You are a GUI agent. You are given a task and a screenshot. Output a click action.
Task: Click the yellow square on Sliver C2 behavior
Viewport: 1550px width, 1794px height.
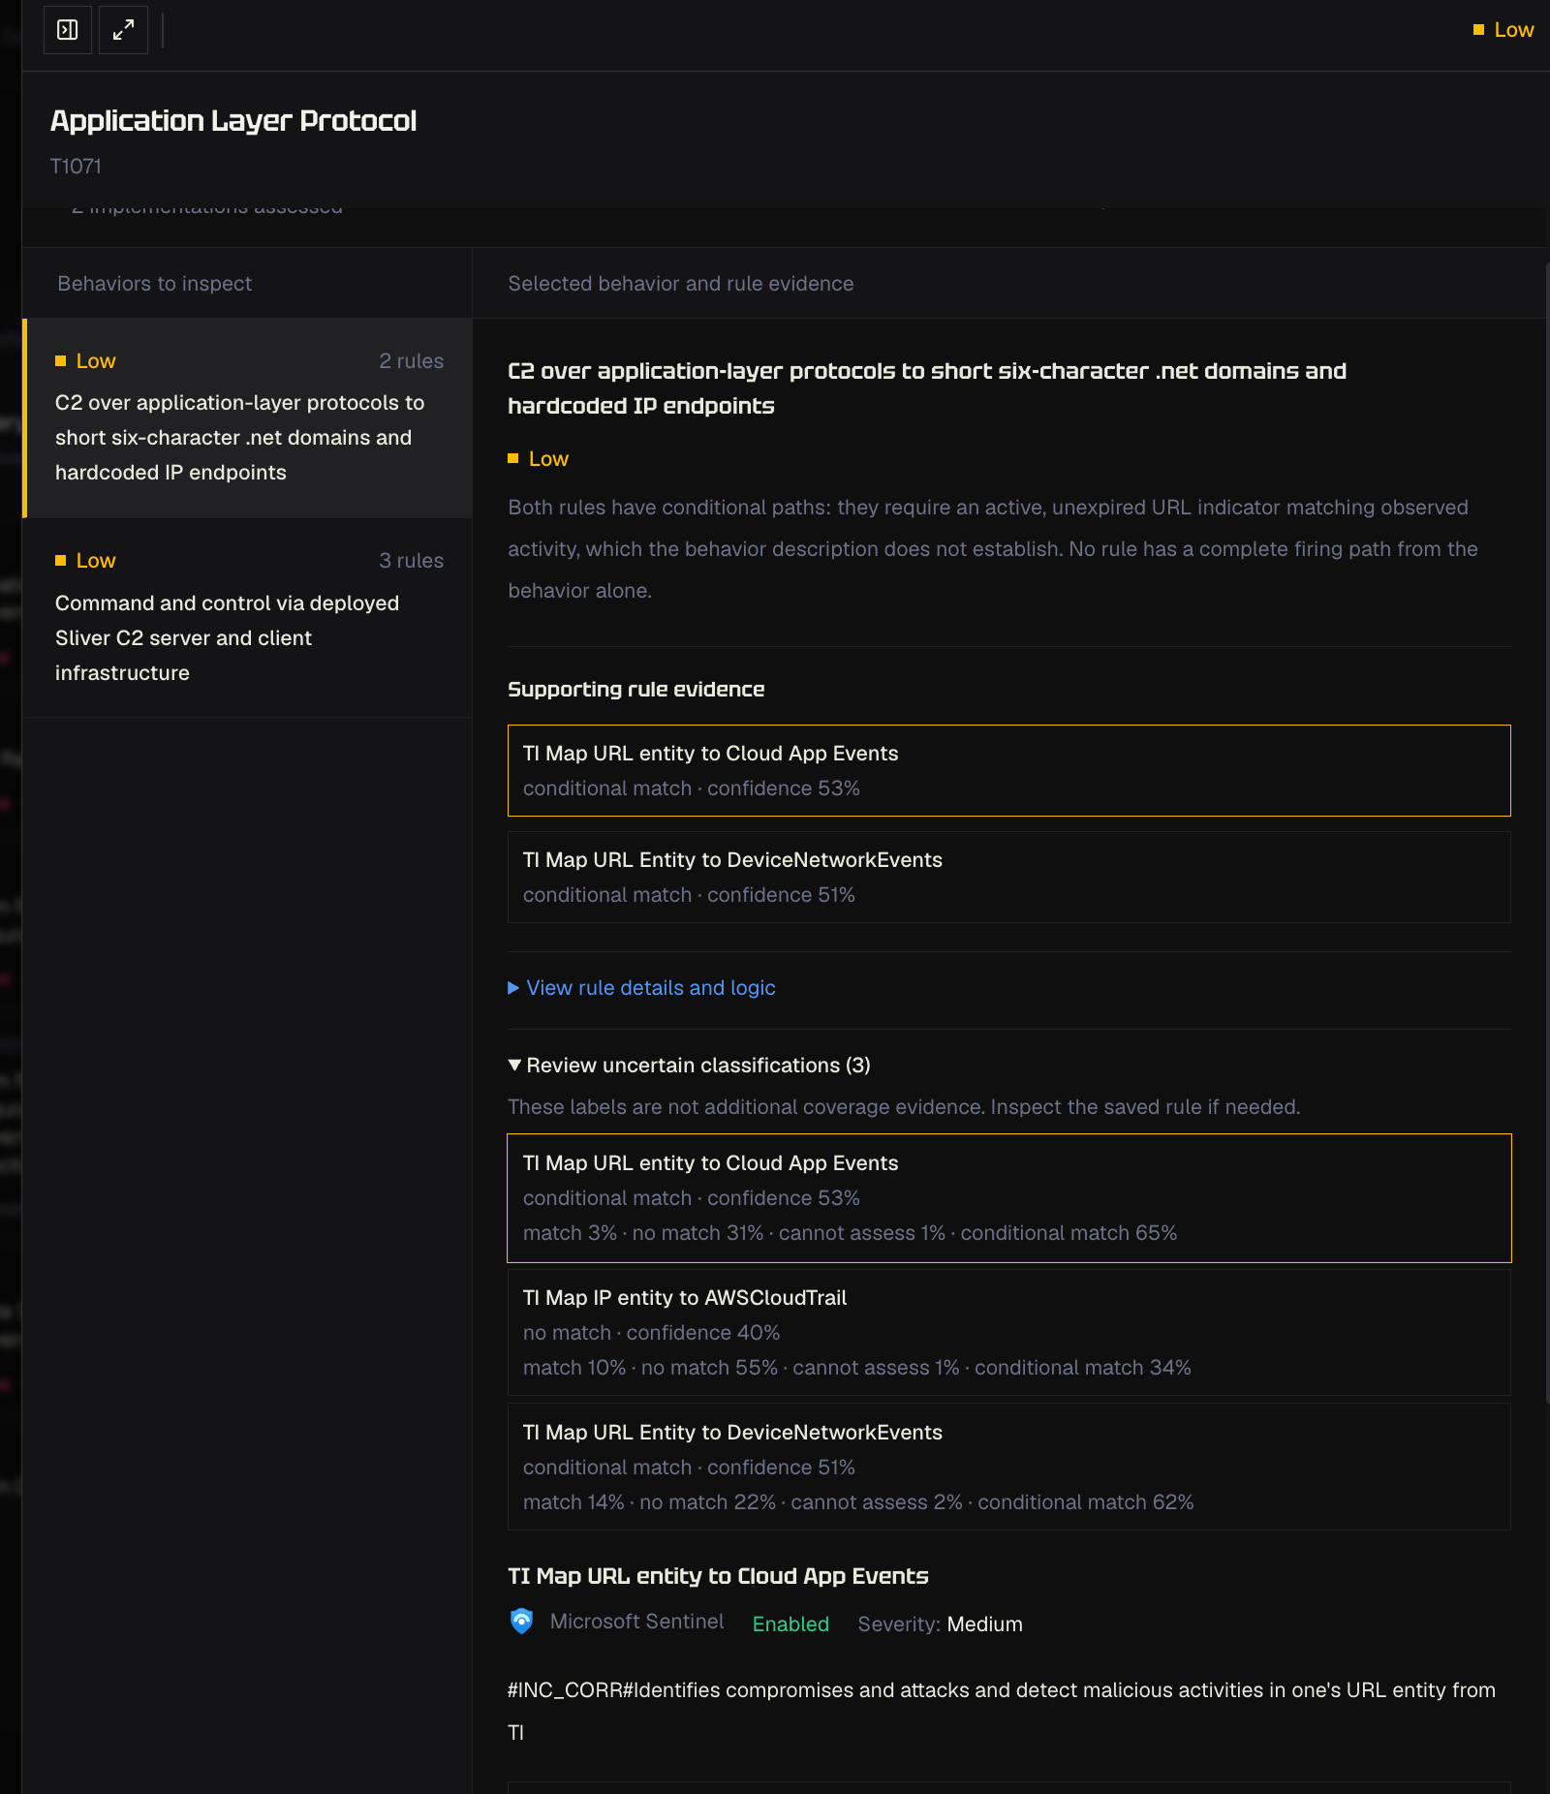(60, 561)
